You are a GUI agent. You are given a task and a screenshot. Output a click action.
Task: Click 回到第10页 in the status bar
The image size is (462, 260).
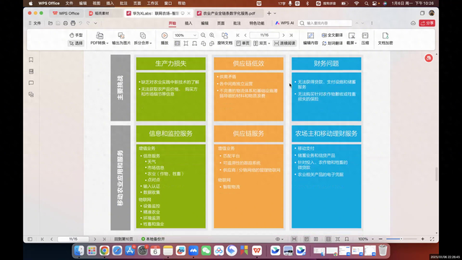123,239
